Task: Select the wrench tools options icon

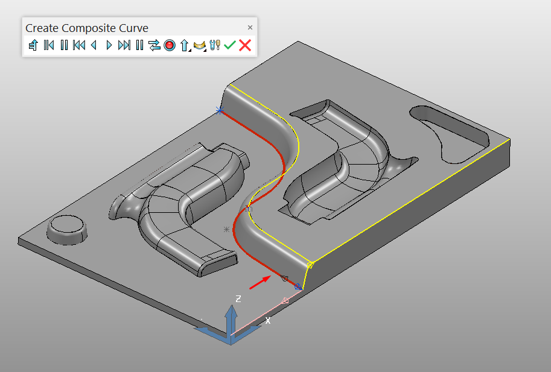Action: click(215, 45)
